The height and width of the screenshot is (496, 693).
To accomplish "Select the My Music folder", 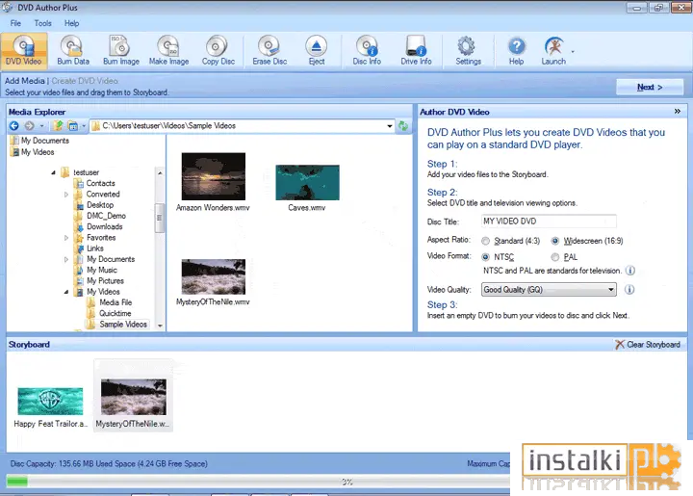I will pyautogui.click(x=102, y=270).
